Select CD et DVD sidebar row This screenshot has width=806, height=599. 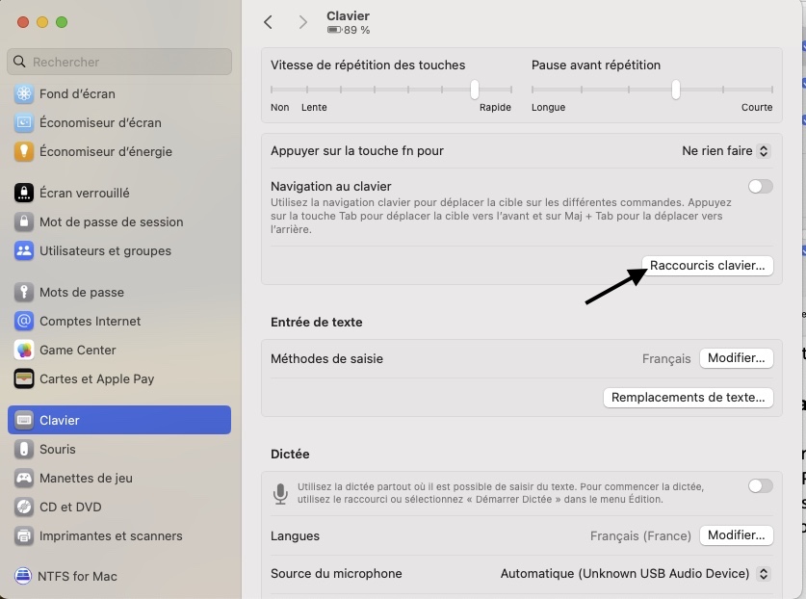tap(119, 507)
